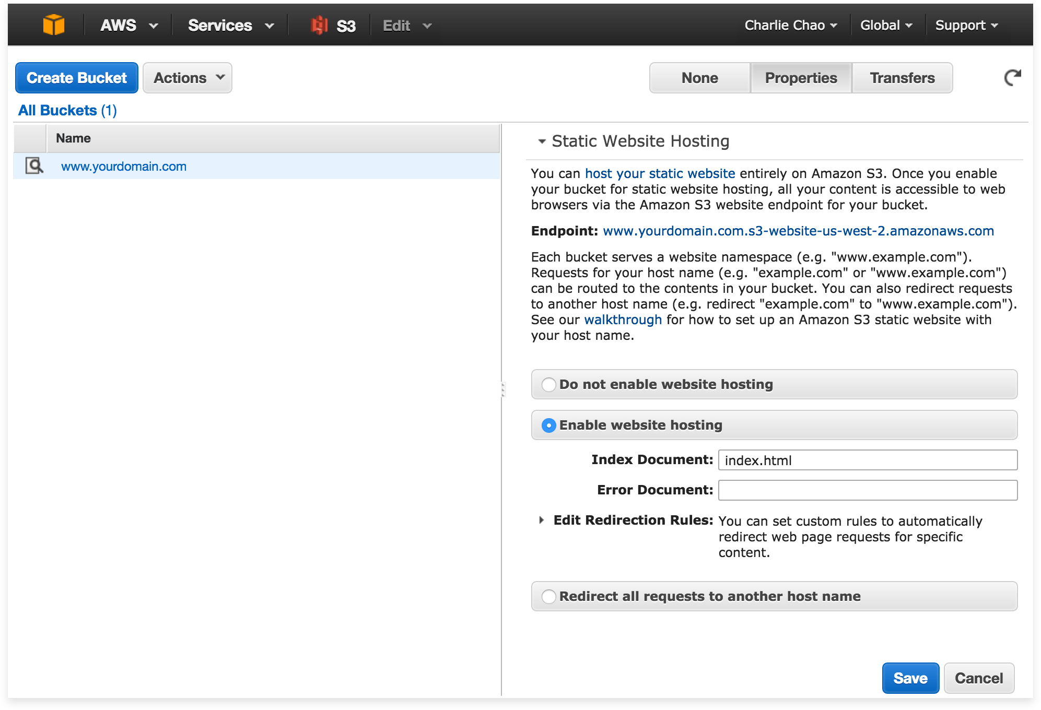Open the website endpoint link
The height and width of the screenshot is (710, 1041).
(x=798, y=231)
